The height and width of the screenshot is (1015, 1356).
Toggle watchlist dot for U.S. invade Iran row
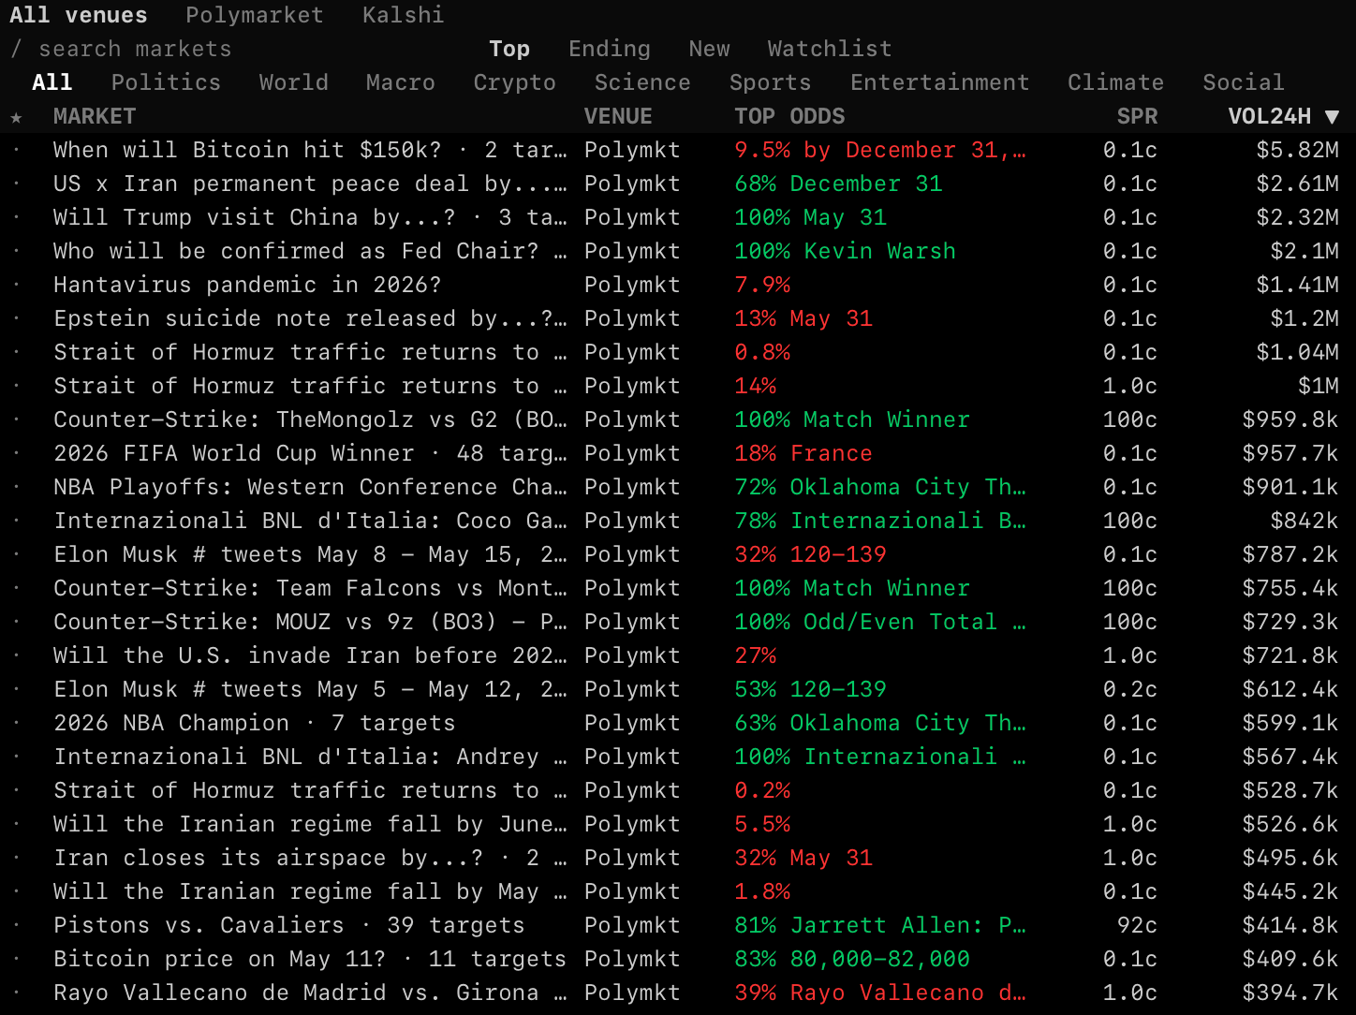tap(16, 655)
